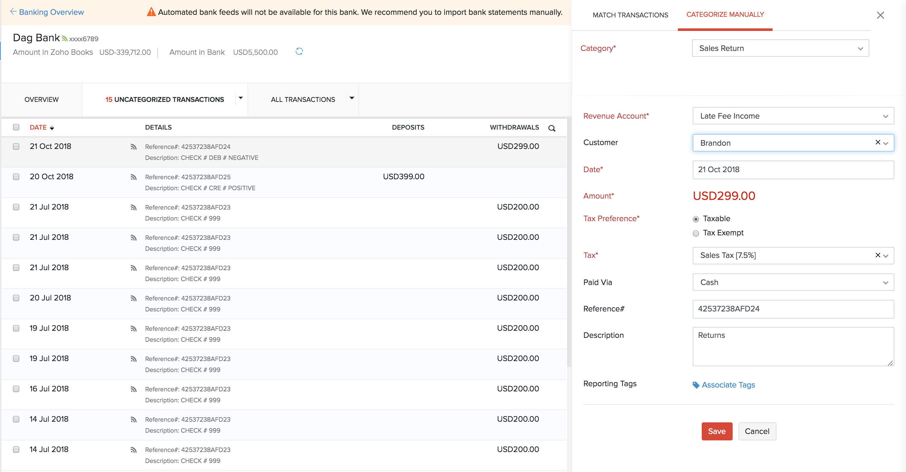The width and height of the screenshot is (906, 472).
Task: Click the Reference# input field
Action: tap(793, 309)
